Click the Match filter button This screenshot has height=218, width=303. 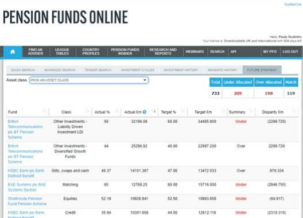pos(291,82)
